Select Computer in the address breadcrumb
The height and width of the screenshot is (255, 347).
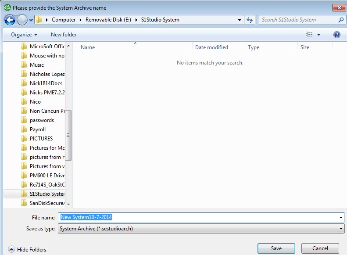[64, 20]
